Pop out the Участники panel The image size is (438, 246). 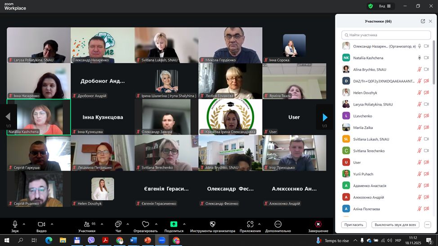pyautogui.click(x=423, y=21)
